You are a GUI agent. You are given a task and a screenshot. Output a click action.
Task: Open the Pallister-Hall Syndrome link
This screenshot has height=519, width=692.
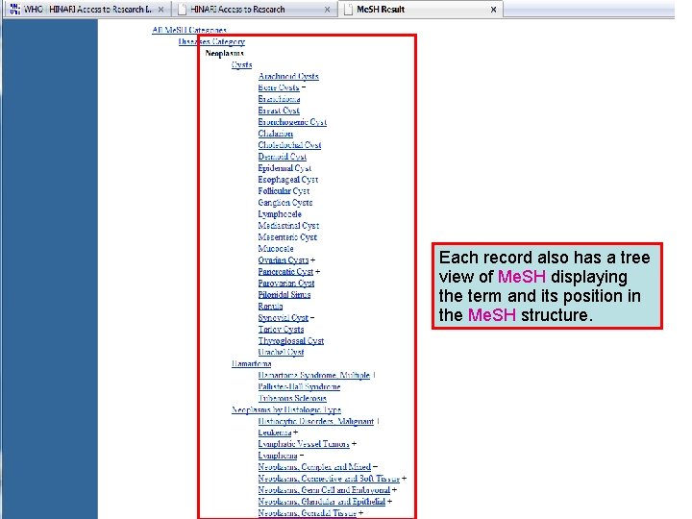tap(299, 386)
